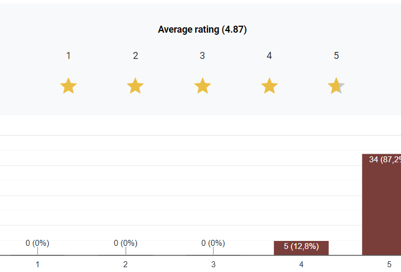Click the x-axis label 4 on chart
The image size is (401, 272).
[301, 264]
